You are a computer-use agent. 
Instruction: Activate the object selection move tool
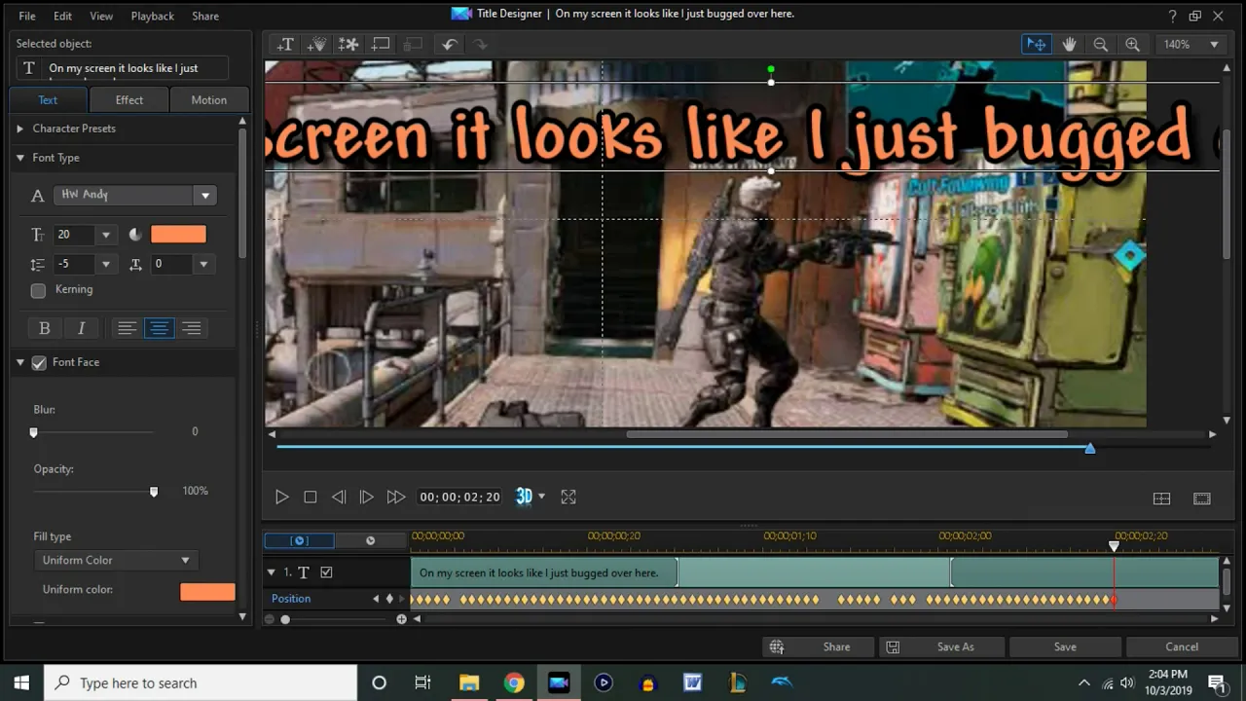click(x=1037, y=44)
